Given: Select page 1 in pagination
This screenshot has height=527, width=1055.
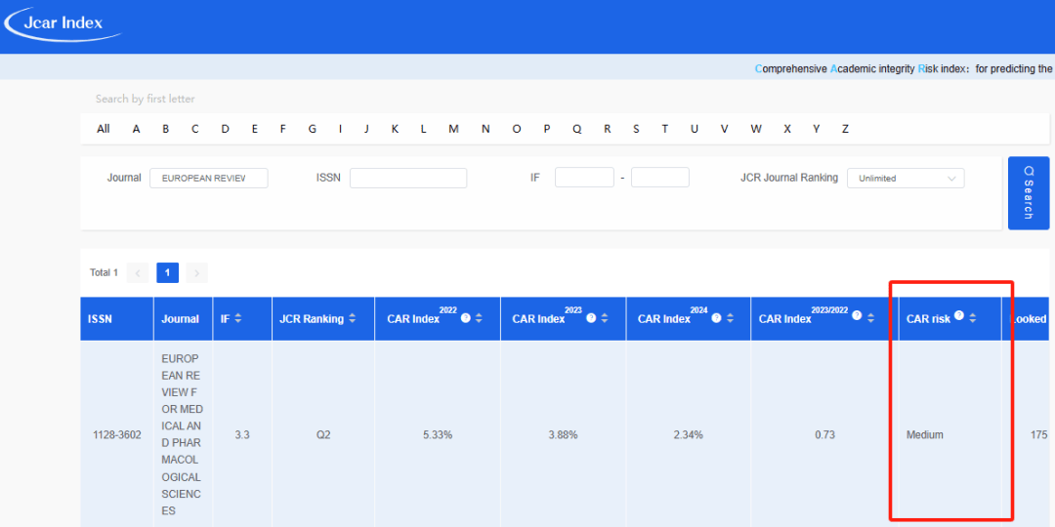Looking at the screenshot, I should pos(167,273).
